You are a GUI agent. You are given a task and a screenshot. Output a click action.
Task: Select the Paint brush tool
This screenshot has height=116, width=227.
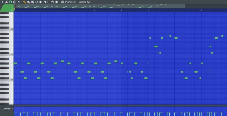[28, 2]
